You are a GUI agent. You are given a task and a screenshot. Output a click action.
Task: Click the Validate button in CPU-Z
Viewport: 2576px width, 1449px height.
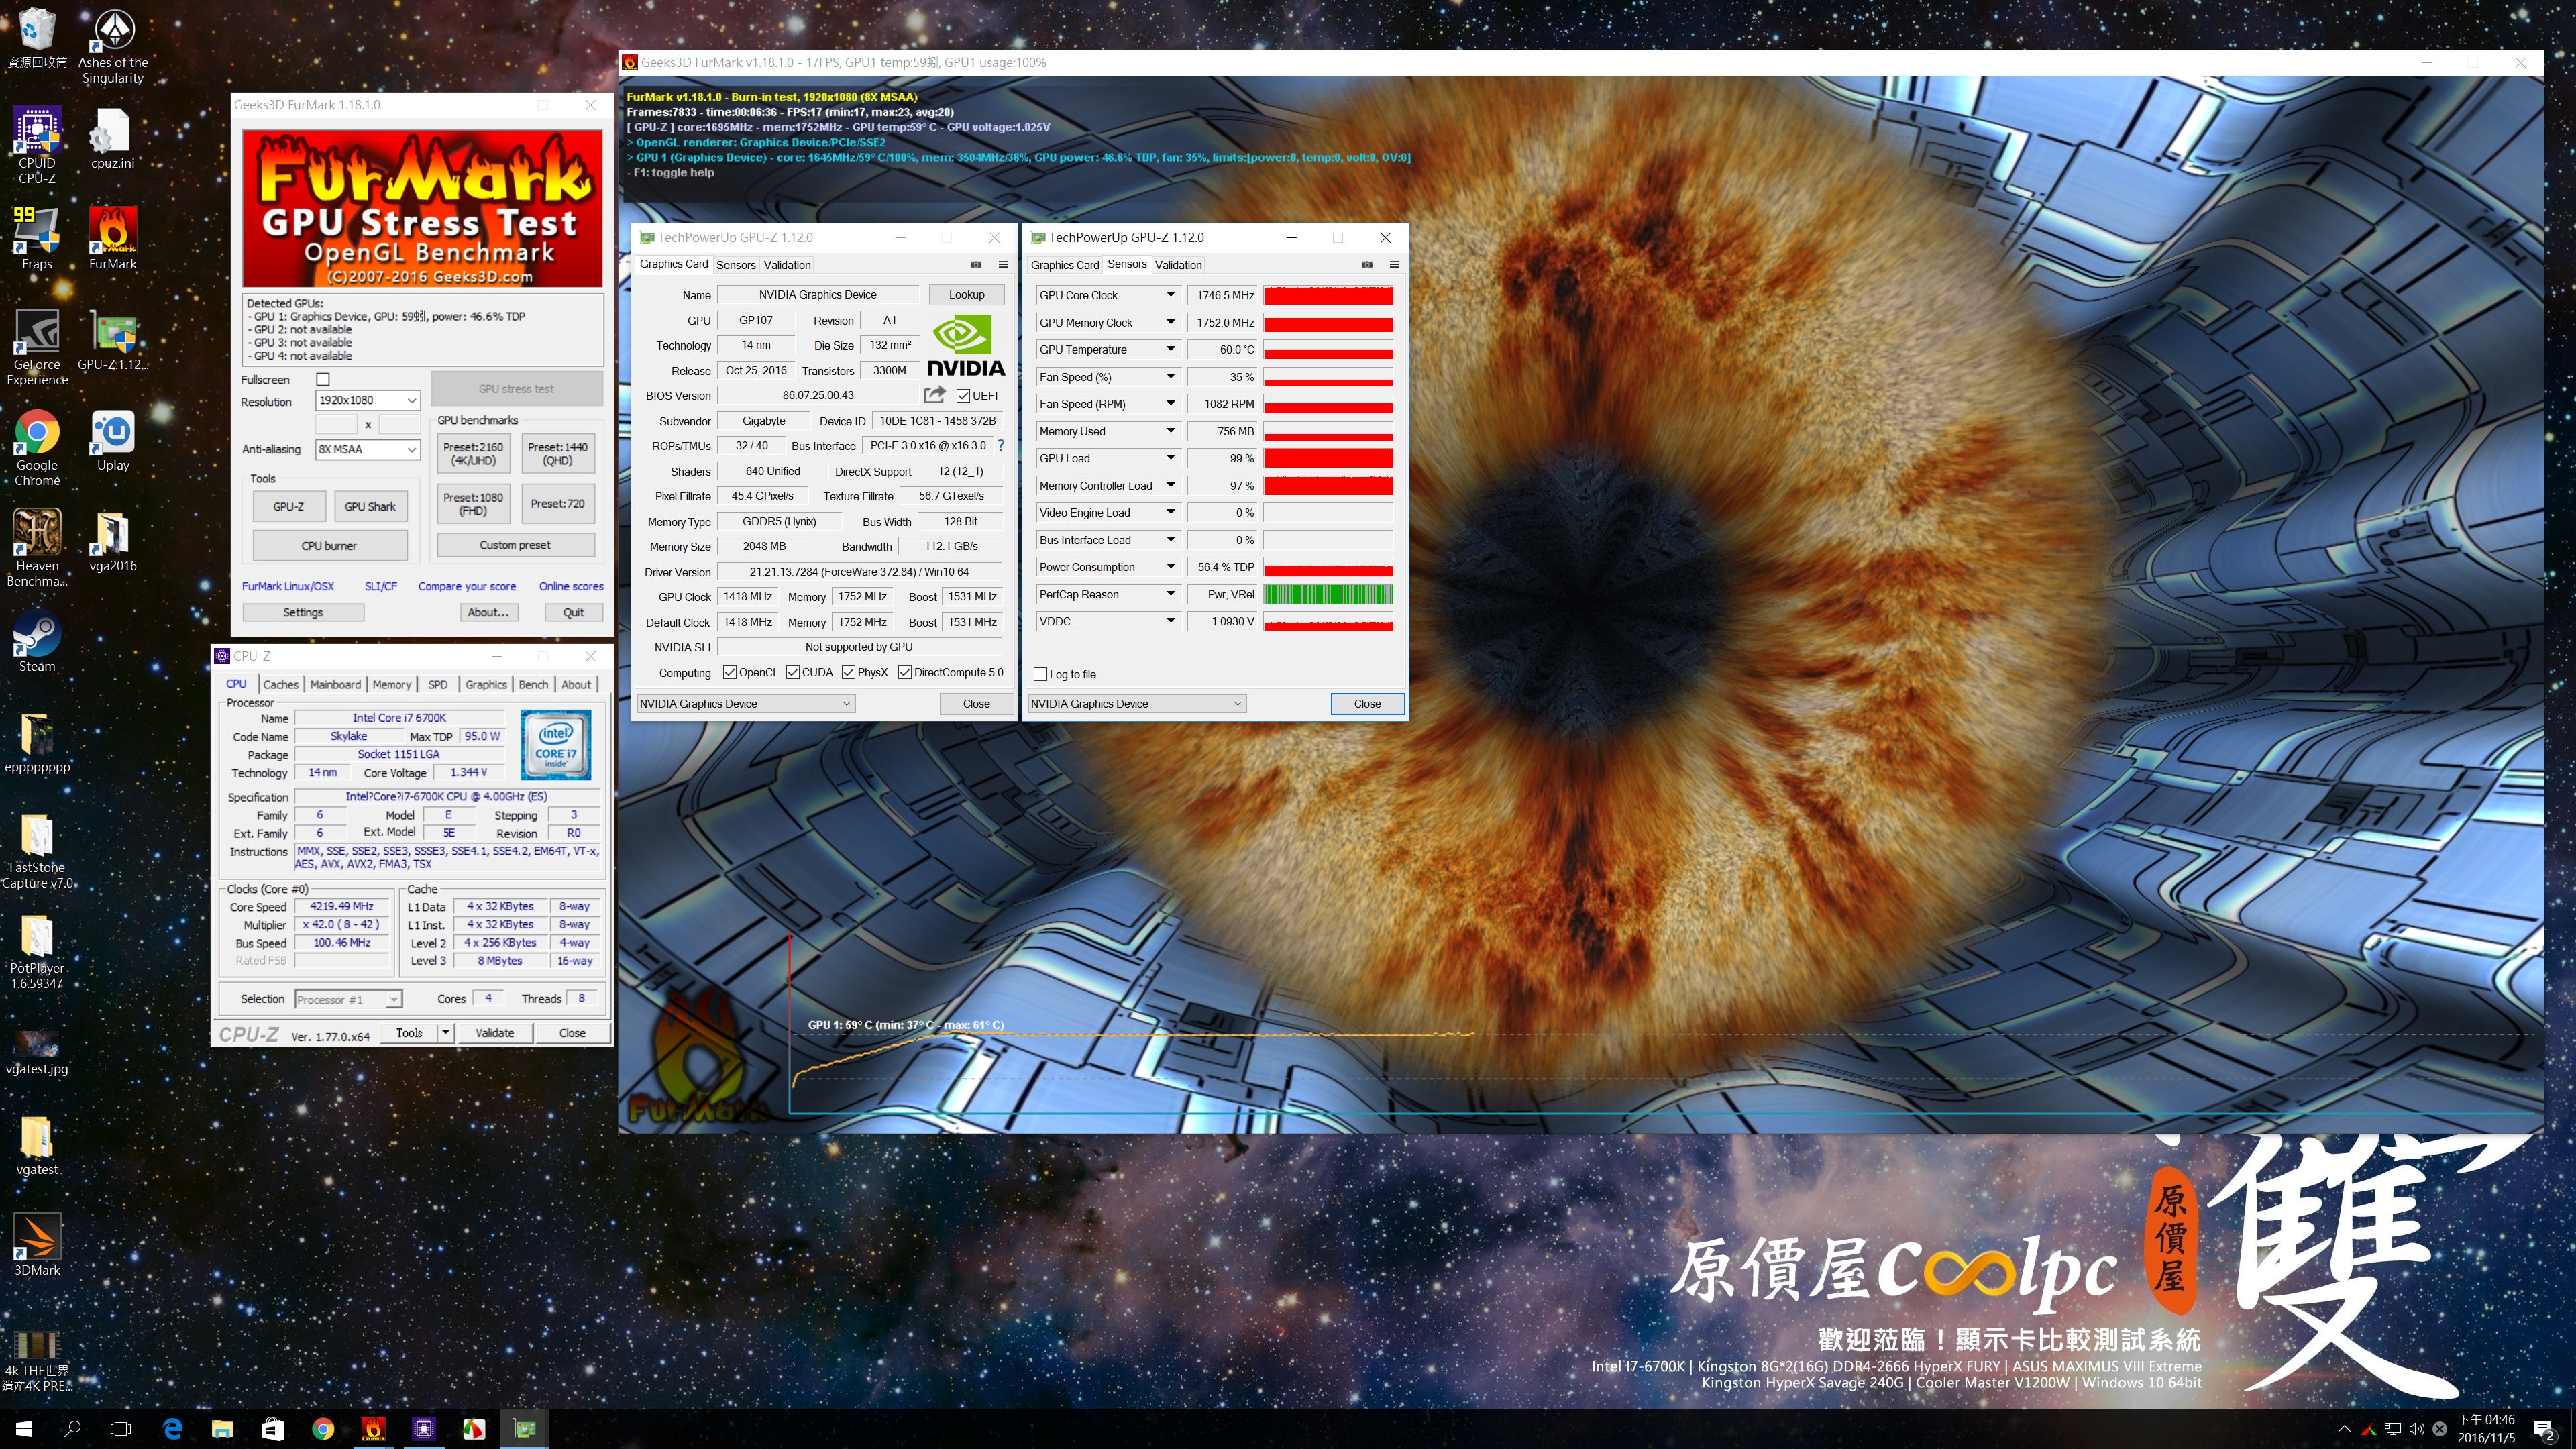[x=495, y=1033]
